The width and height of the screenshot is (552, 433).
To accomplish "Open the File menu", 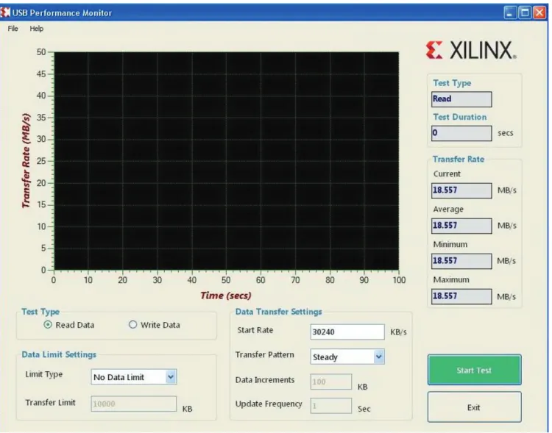I will click(13, 29).
